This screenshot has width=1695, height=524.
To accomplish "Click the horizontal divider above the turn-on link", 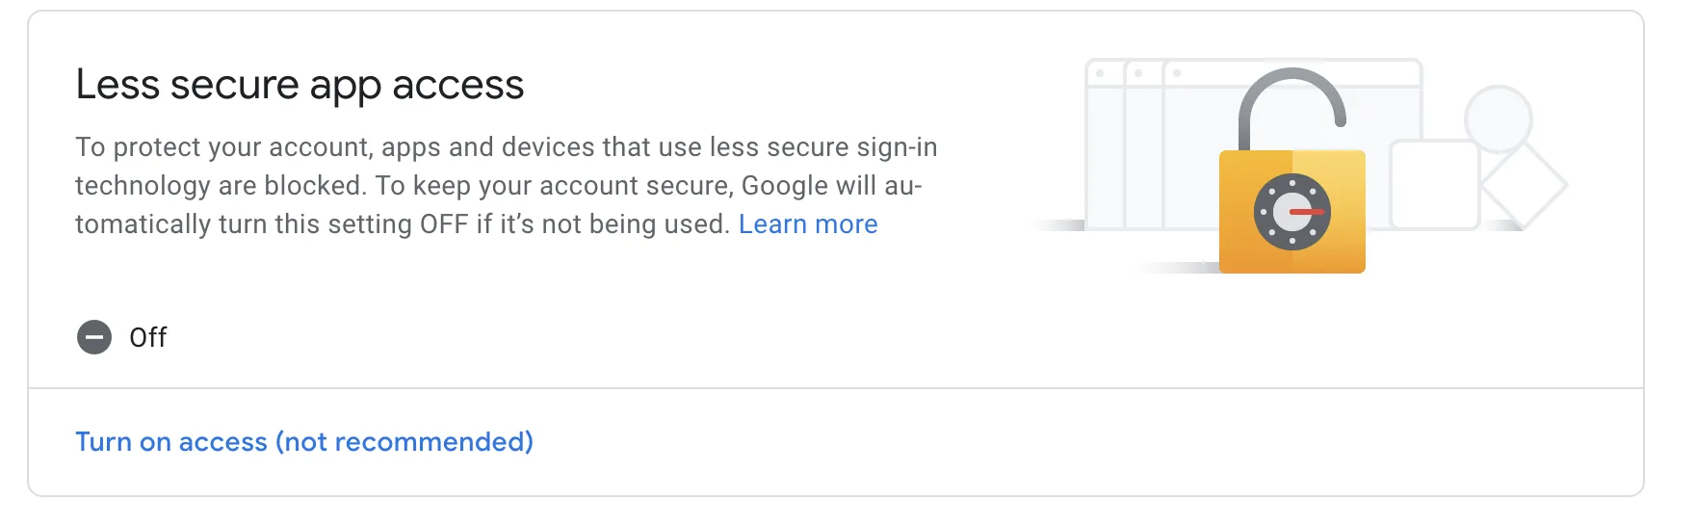I will [836, 388].
